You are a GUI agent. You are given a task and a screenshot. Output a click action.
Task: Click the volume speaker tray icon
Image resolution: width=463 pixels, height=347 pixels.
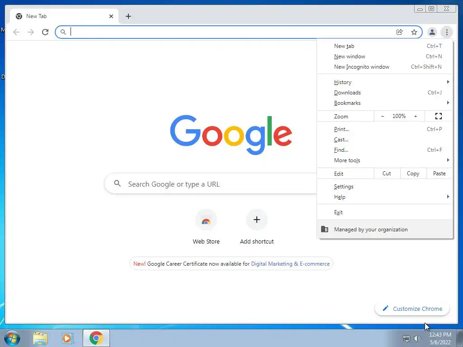pos(417,338)
